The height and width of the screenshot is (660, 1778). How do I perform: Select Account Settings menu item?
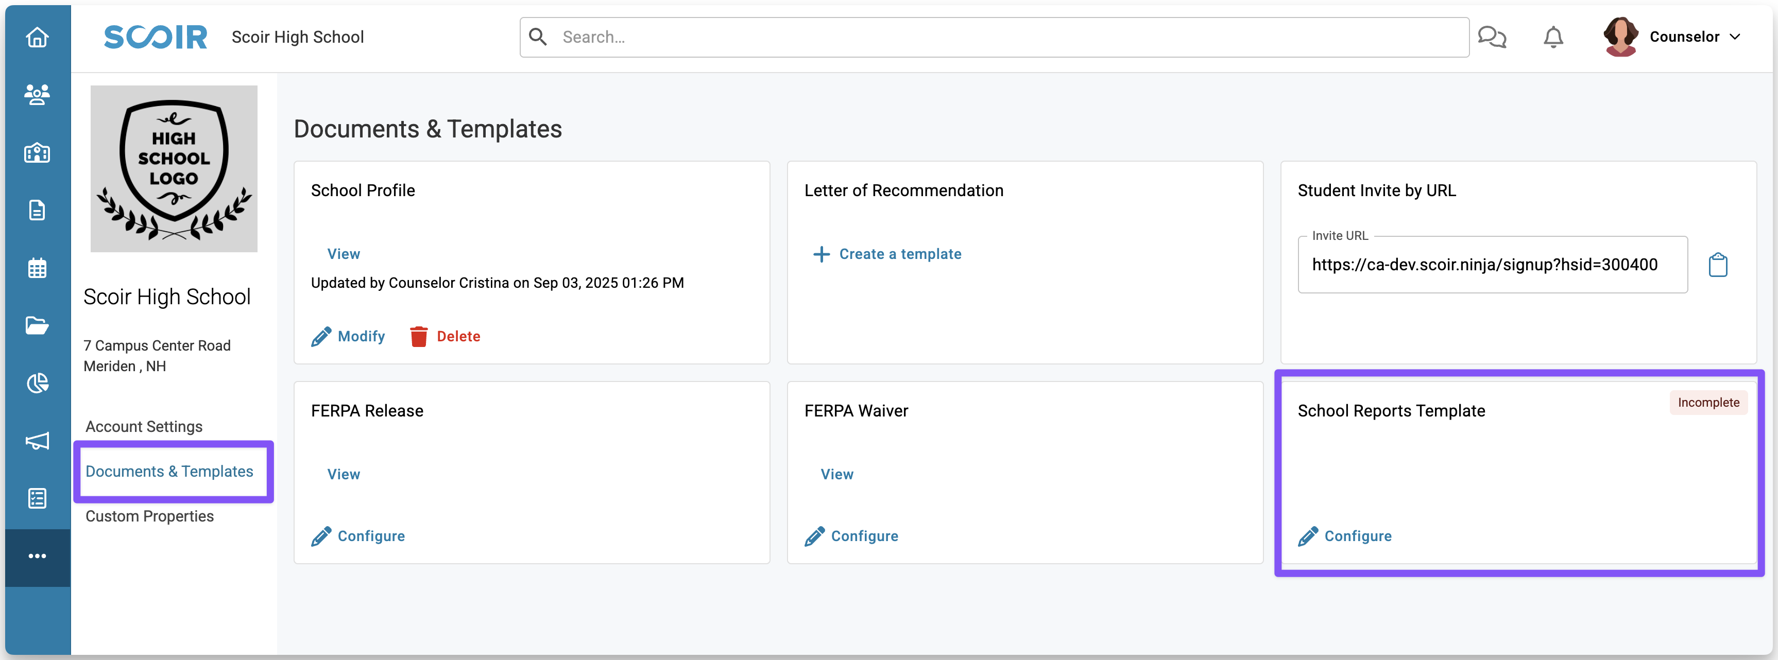pos(144,426)
